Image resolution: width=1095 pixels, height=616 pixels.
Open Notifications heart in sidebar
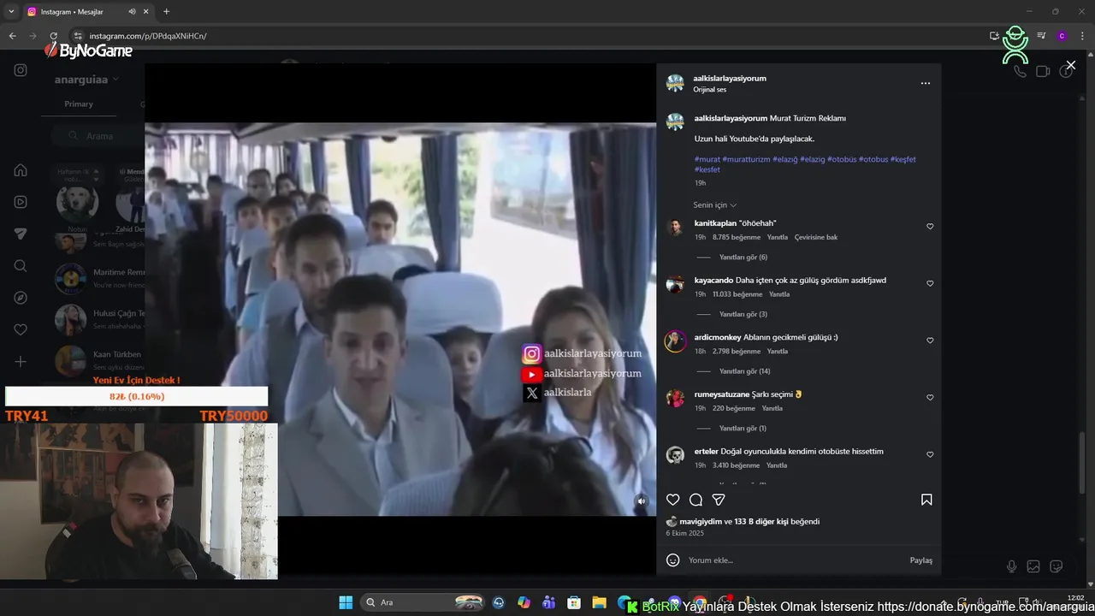coord(21,329)
